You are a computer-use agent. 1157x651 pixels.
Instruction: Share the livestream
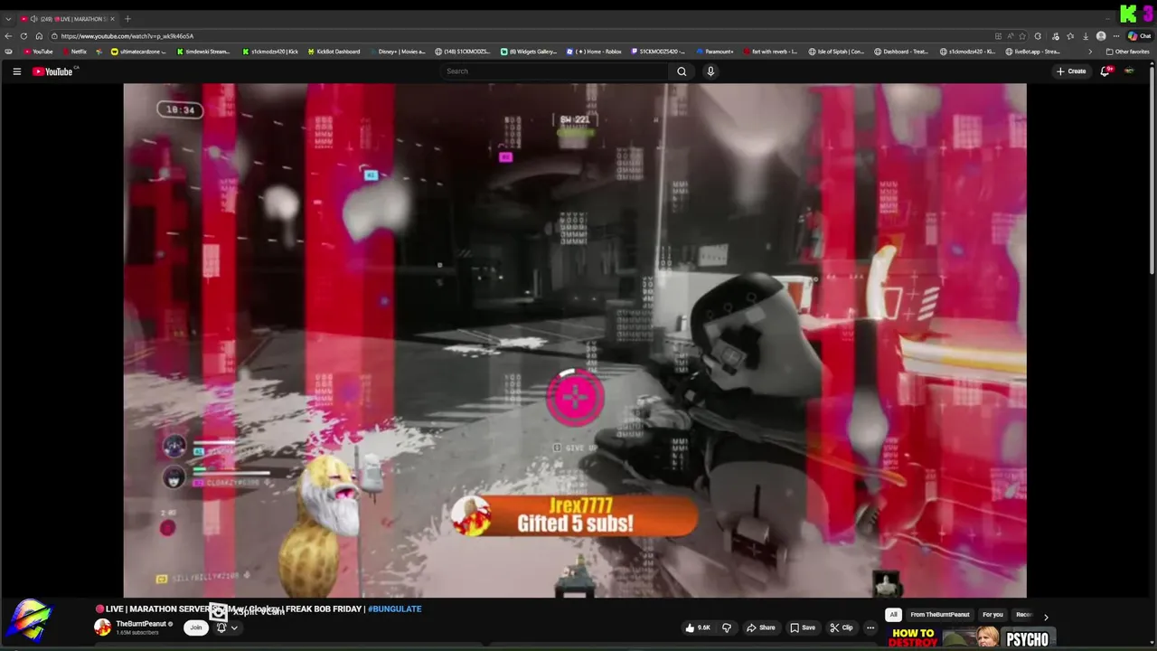point(761,627)
